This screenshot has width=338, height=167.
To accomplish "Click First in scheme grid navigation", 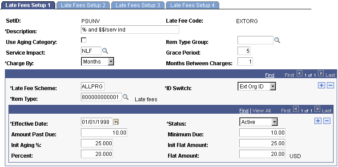I will pyautogui.click(x=289, y=75).
